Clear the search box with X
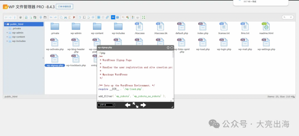Viewport: 299px width, 136px height. tap(291, 17)
